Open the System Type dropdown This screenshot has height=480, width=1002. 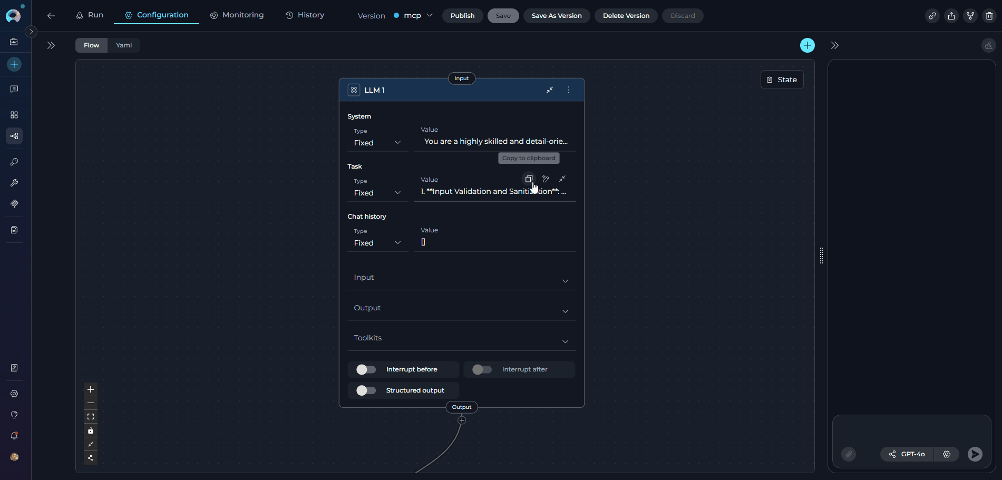click(x=377, y=143)
